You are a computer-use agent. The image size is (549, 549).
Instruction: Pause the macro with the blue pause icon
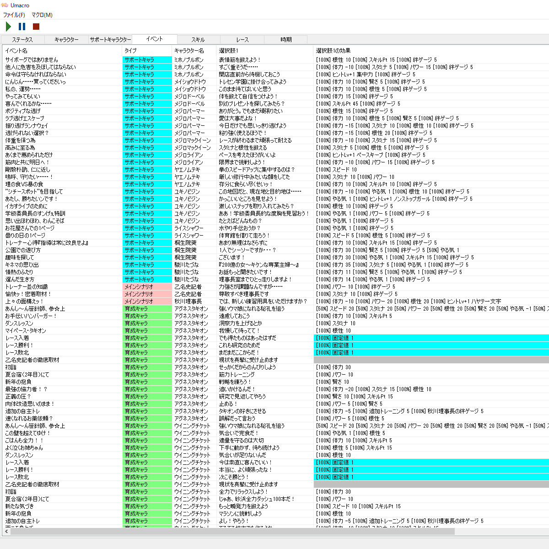(x=22, y=27)
